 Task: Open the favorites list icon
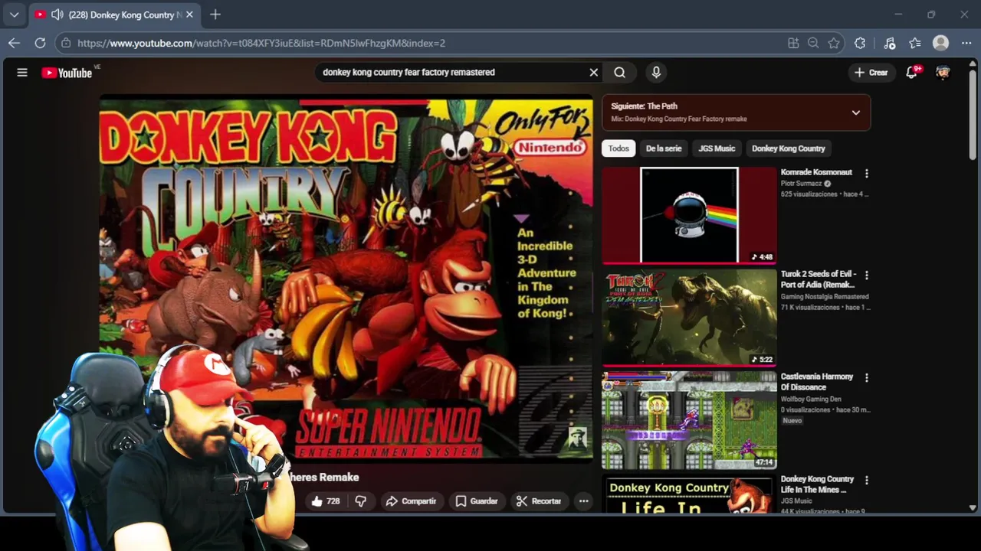click(915, 43)
